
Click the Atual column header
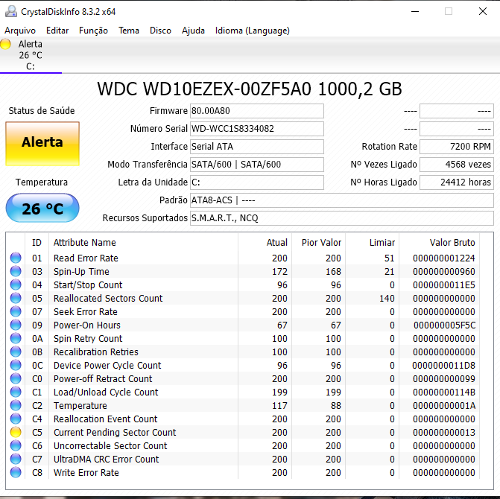point(265,243)
